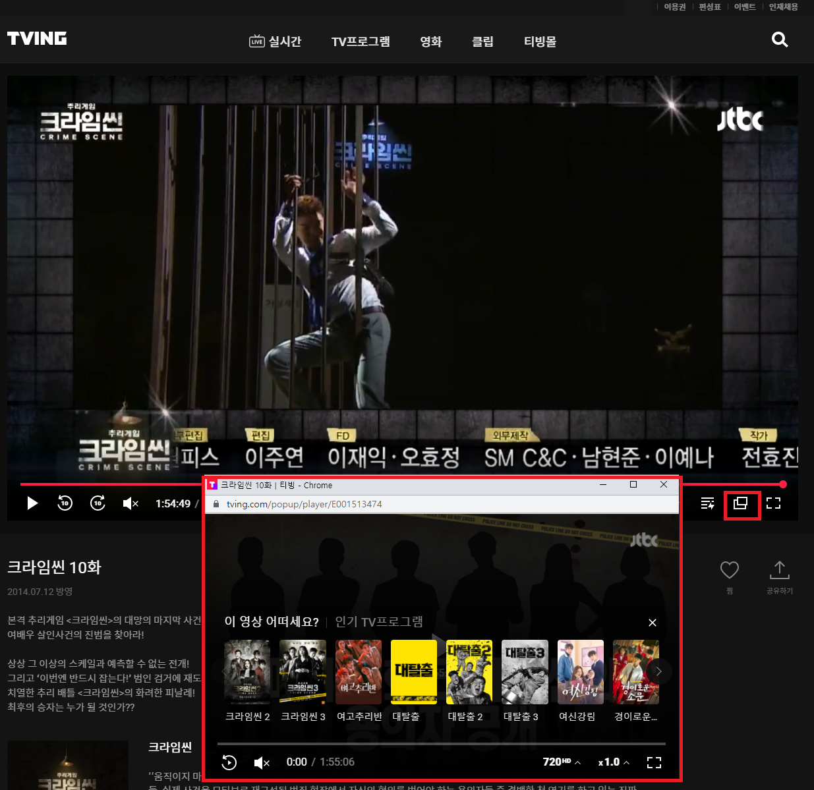Open 크라임씬 3 thumbnail
This screenshot has width=814, height=790.
303,672
